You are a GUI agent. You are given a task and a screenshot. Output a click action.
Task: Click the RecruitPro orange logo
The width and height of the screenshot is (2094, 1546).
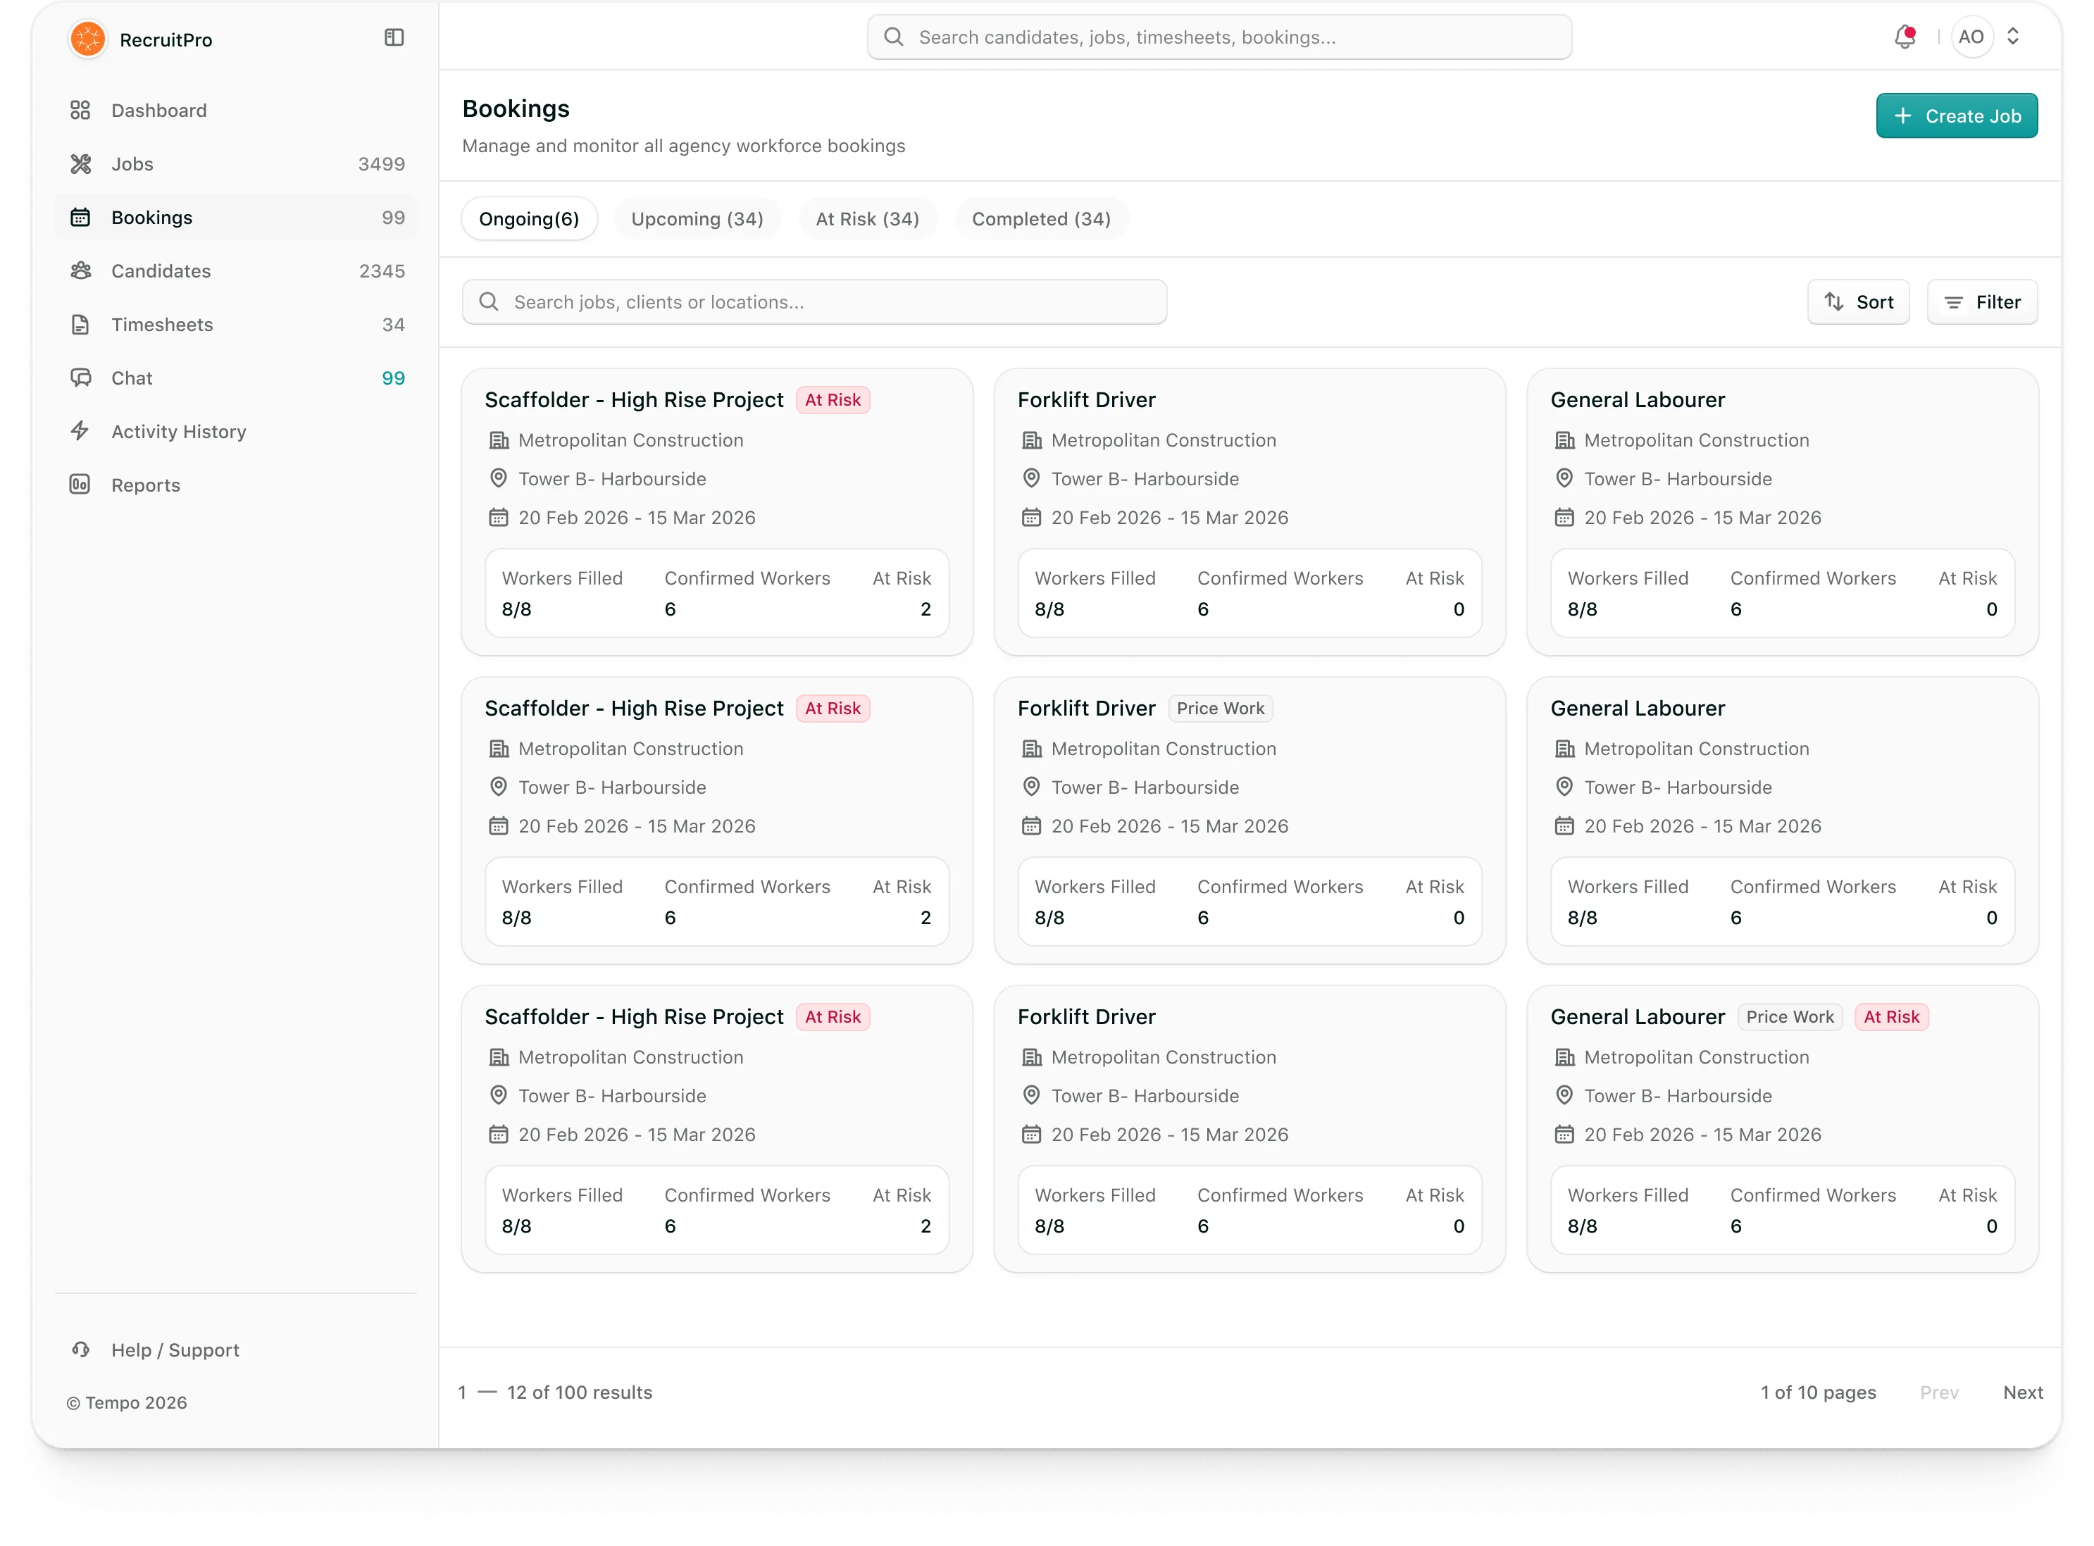tap(88, 38)
